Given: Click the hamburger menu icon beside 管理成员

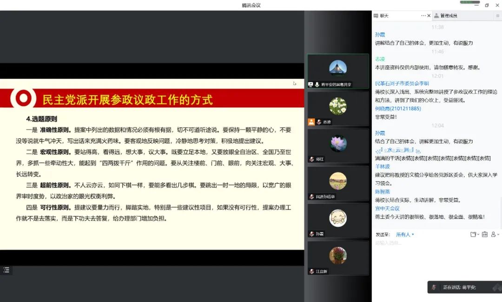Looking at the screenshot, I should [x=497, y=16].
